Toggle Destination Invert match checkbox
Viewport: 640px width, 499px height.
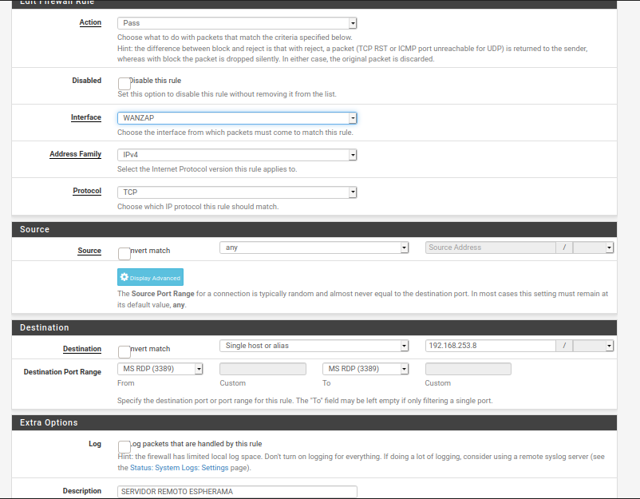(x=124, y=352)
